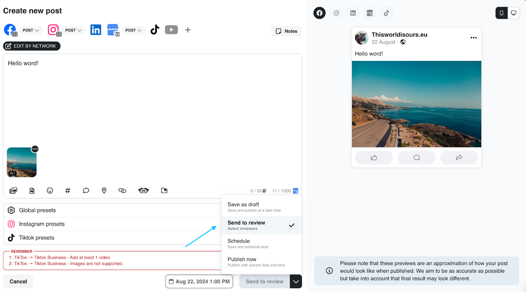Click the like thumbs-up button in preview
Viewport: 526px width, 292px height.
click(x=374, y=158)
